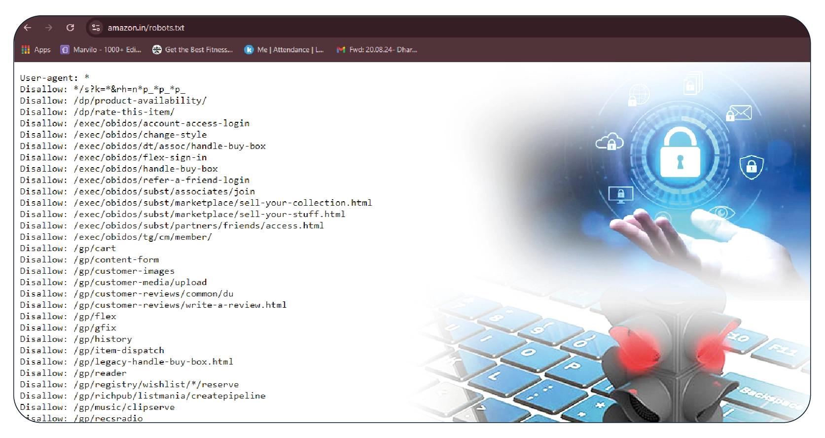Click the '/gp/legacy-handle-buy-box.html' line
The image size is (825, 438).
[x=127, y=362]
